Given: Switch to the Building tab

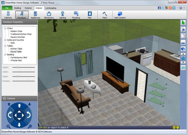Looking at the screenshot, I should click(18, 8).
